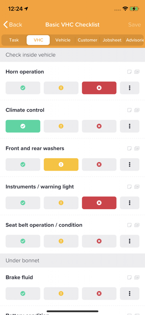This screenshot has height=315, width=145.
Task: Mark Seat belt operation as failed (red X)
Action: pyautogui.click(x=99, y=241)
